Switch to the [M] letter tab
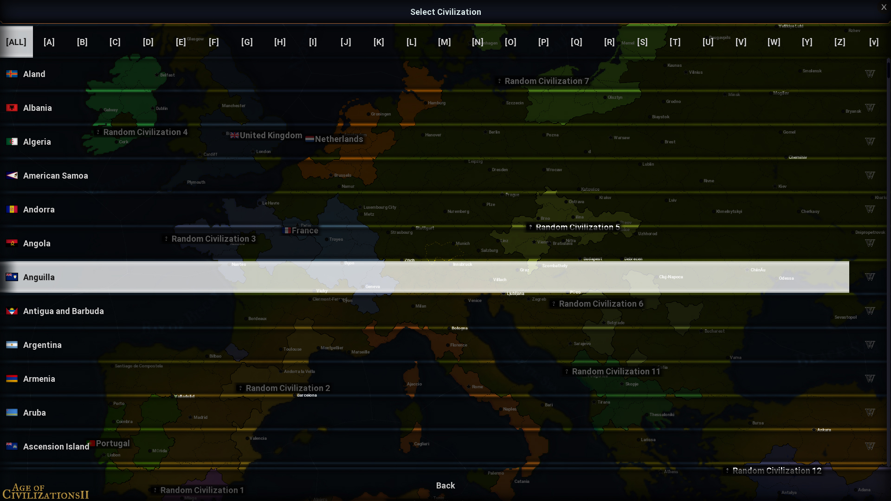891x501 pixels. pyautogui.click(x=445, y=42)
